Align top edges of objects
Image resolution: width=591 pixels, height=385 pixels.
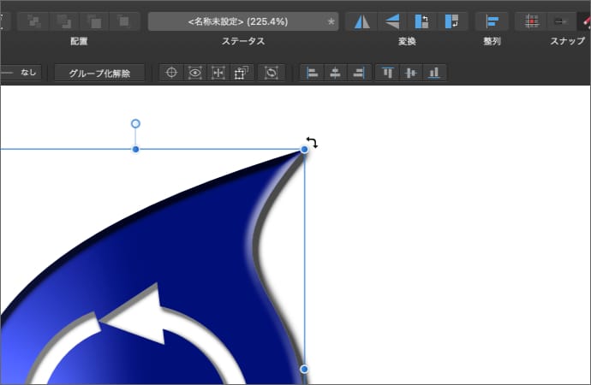point(389,74)
